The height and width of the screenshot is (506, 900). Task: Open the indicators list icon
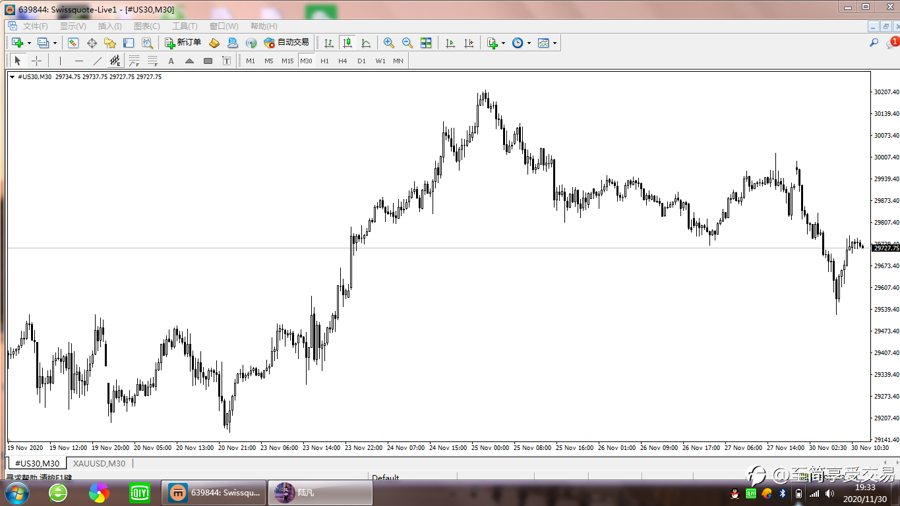492,43
